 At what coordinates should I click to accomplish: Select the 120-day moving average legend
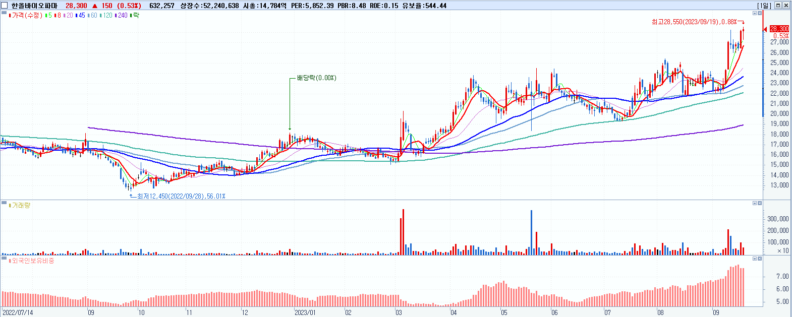click(x=106, y=16)
